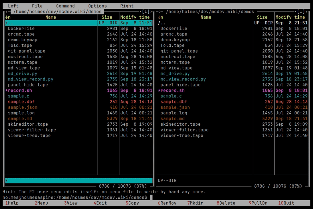
Task: Click the right panel history forward arrow
Action: (x=306, y=11)
